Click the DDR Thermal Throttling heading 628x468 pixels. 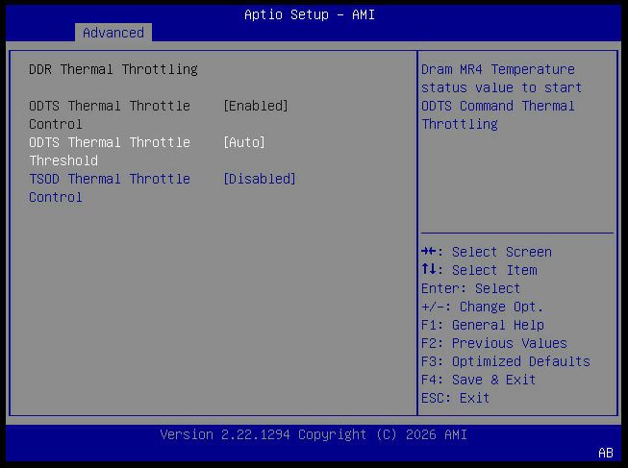pos(113,69)
